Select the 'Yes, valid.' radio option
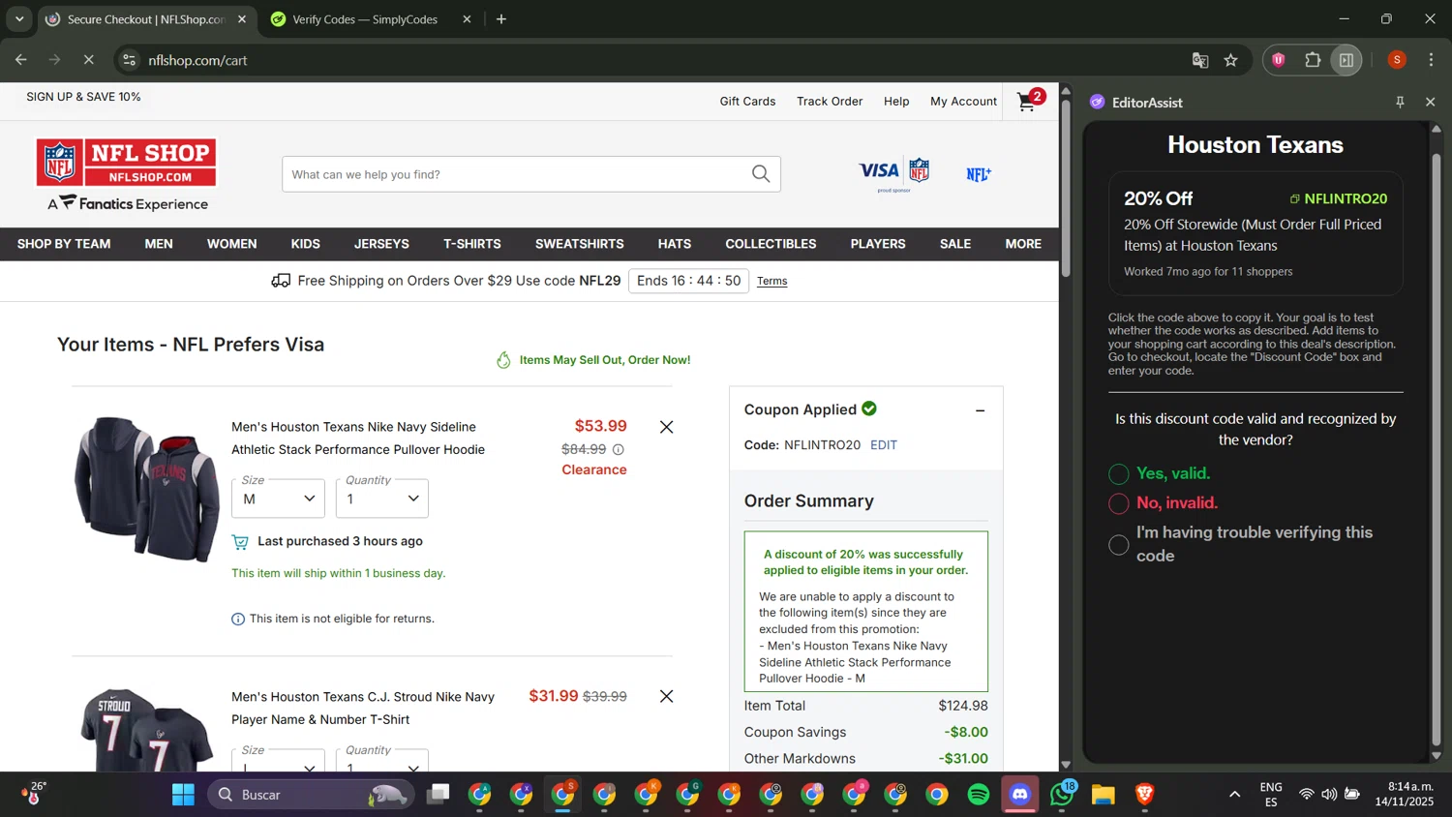The width and height of the screenshot is (1452, 817). [1118, 473]
